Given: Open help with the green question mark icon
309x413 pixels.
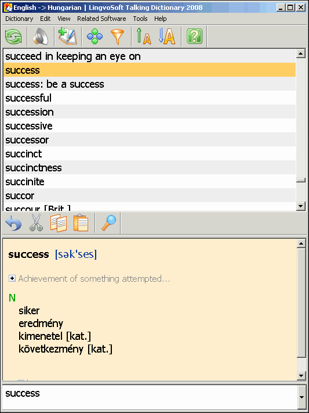Looking at the screenshot, I should (x=194, y=37).
